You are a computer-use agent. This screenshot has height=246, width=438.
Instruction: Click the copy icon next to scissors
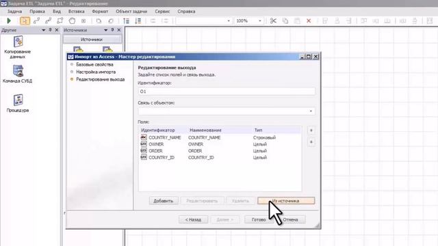click(x=285, y=21)
